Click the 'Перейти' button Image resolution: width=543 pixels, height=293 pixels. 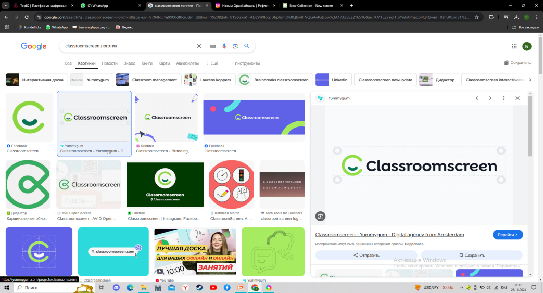508,235
